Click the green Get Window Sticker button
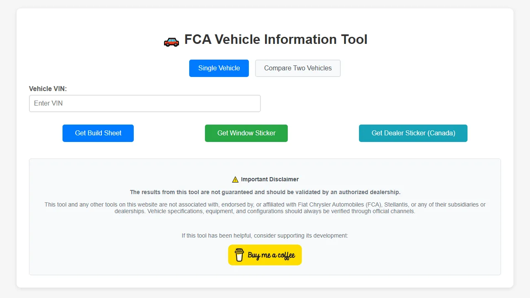Screen dimensions: 530x298 (246, 133)
